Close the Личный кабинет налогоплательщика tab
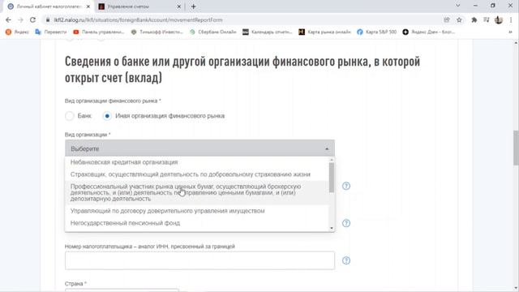This screenshot has height=292, width=519. point(88,6)
